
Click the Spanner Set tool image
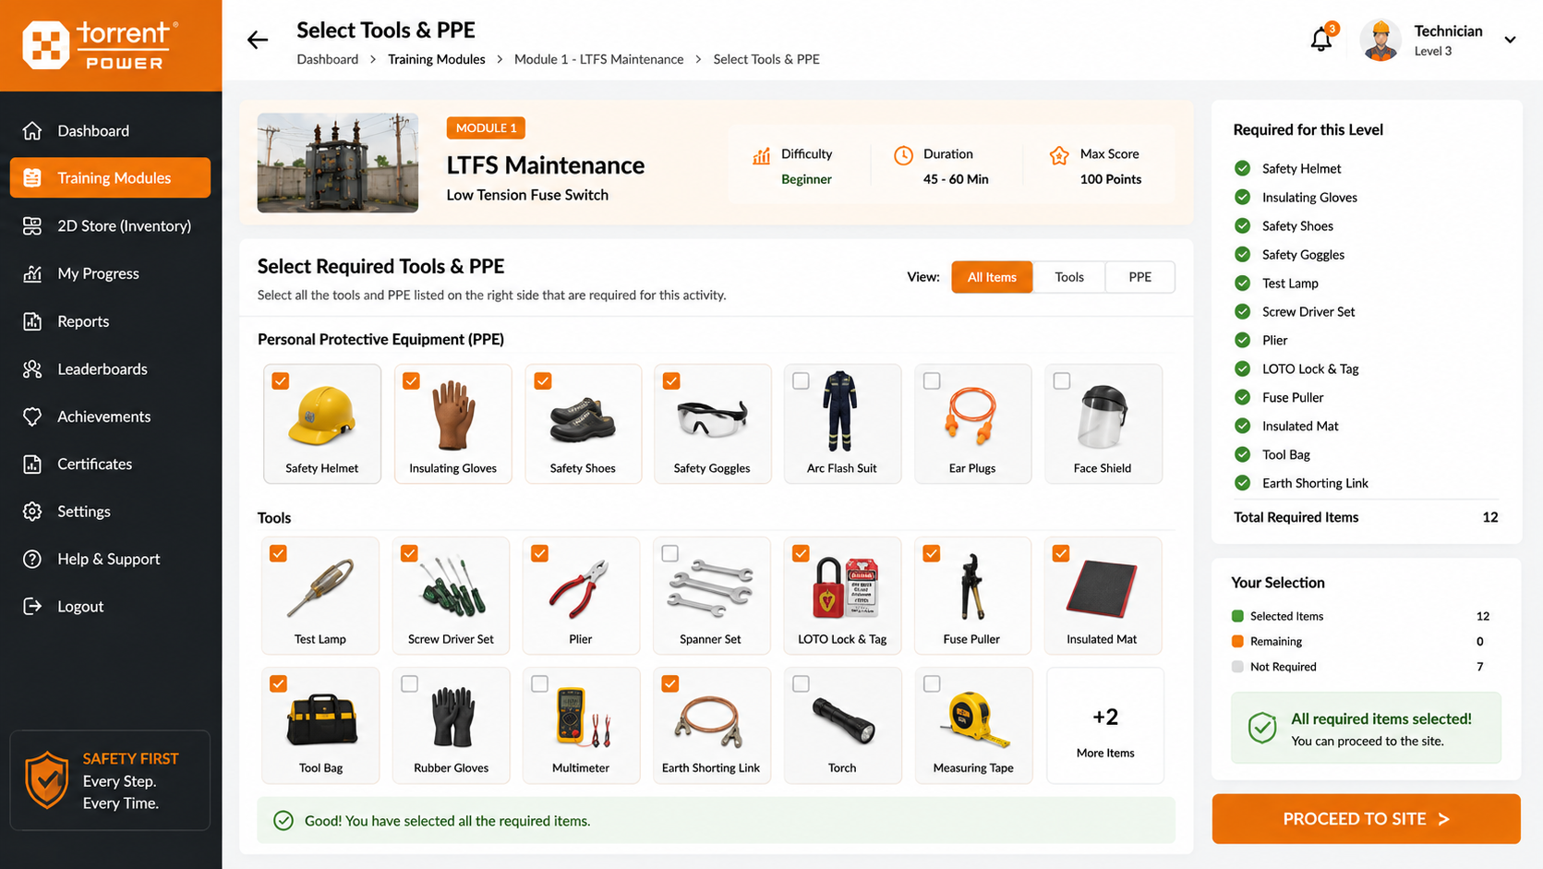(x=710, y=587)
